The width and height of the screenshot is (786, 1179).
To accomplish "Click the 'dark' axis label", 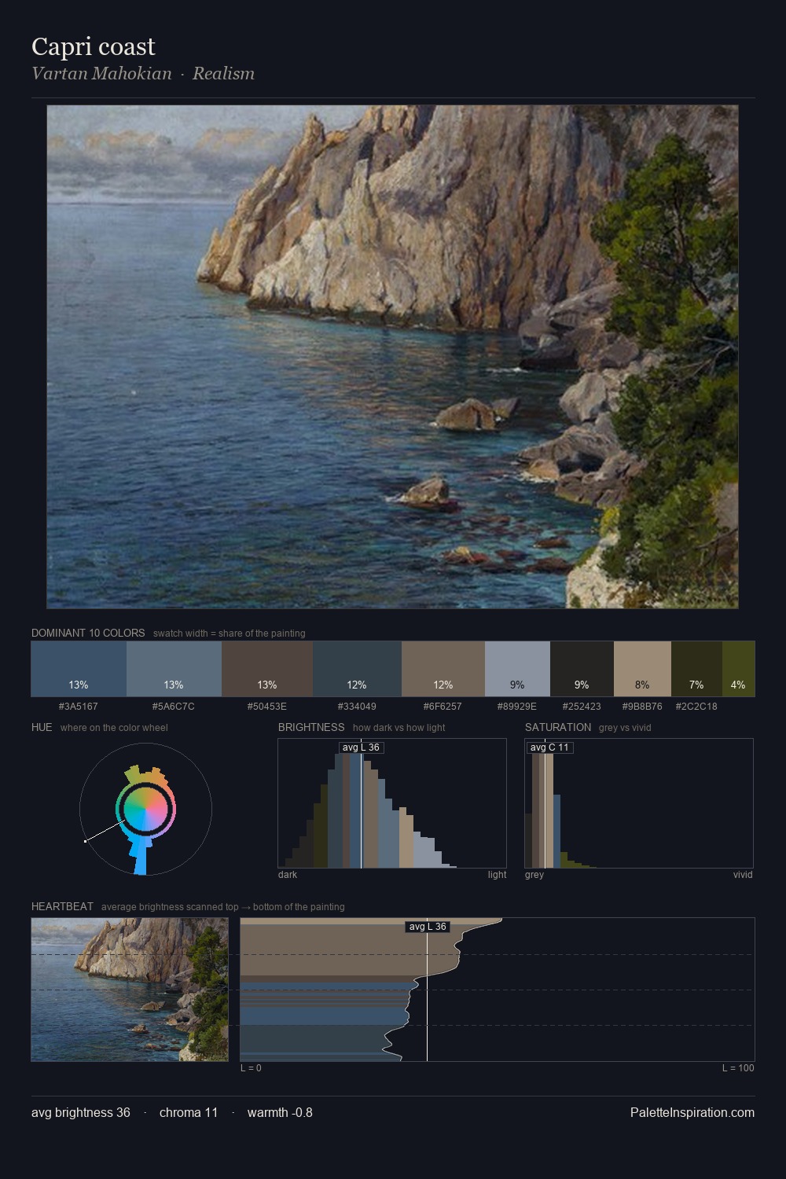I will tap(288, 875).
